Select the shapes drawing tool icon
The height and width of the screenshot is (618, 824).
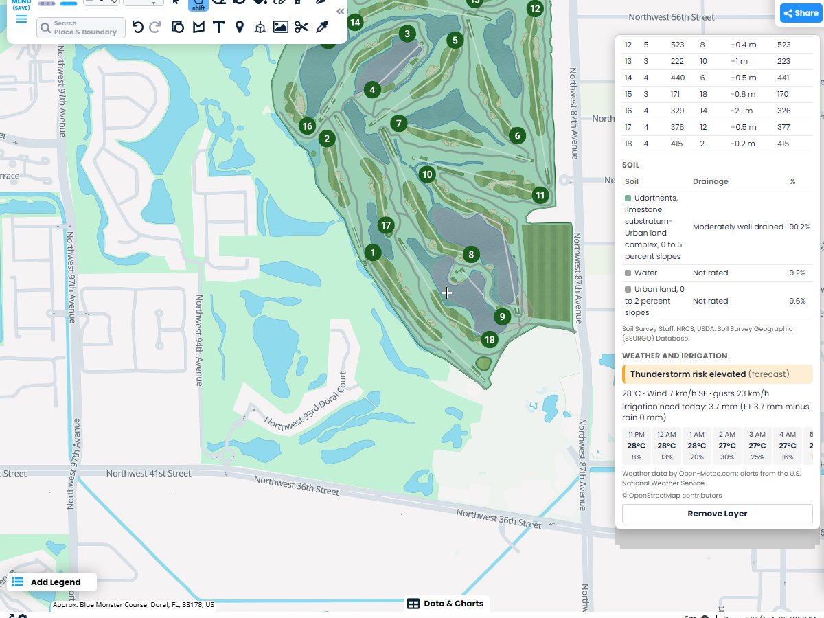pos(178,27)
